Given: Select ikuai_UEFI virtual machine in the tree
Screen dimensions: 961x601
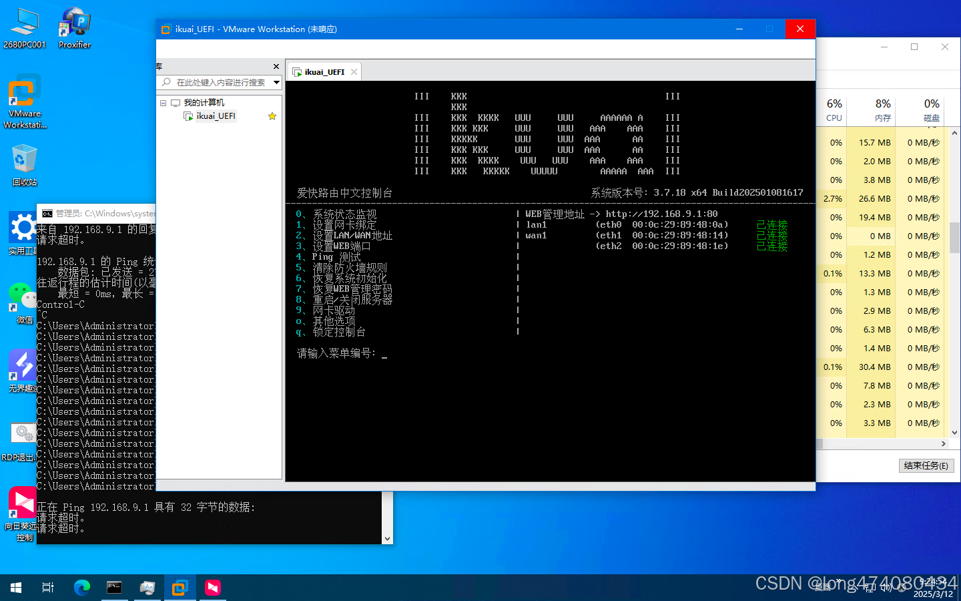Looking at the screenshot, I should pos(216,116).
